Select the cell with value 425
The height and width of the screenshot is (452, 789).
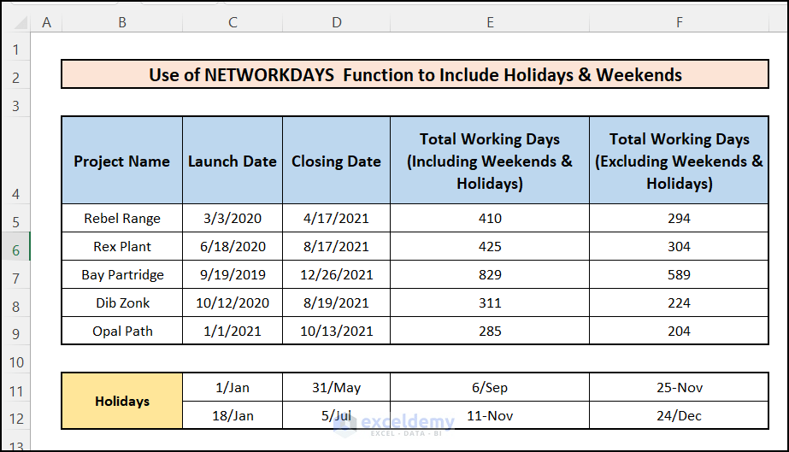point(490,246)
